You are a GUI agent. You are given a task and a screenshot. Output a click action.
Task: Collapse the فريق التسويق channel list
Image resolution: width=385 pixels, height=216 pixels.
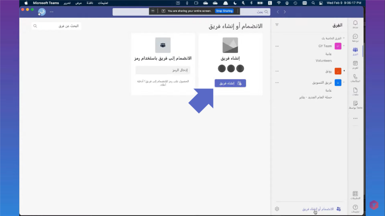tap(344, 82)
